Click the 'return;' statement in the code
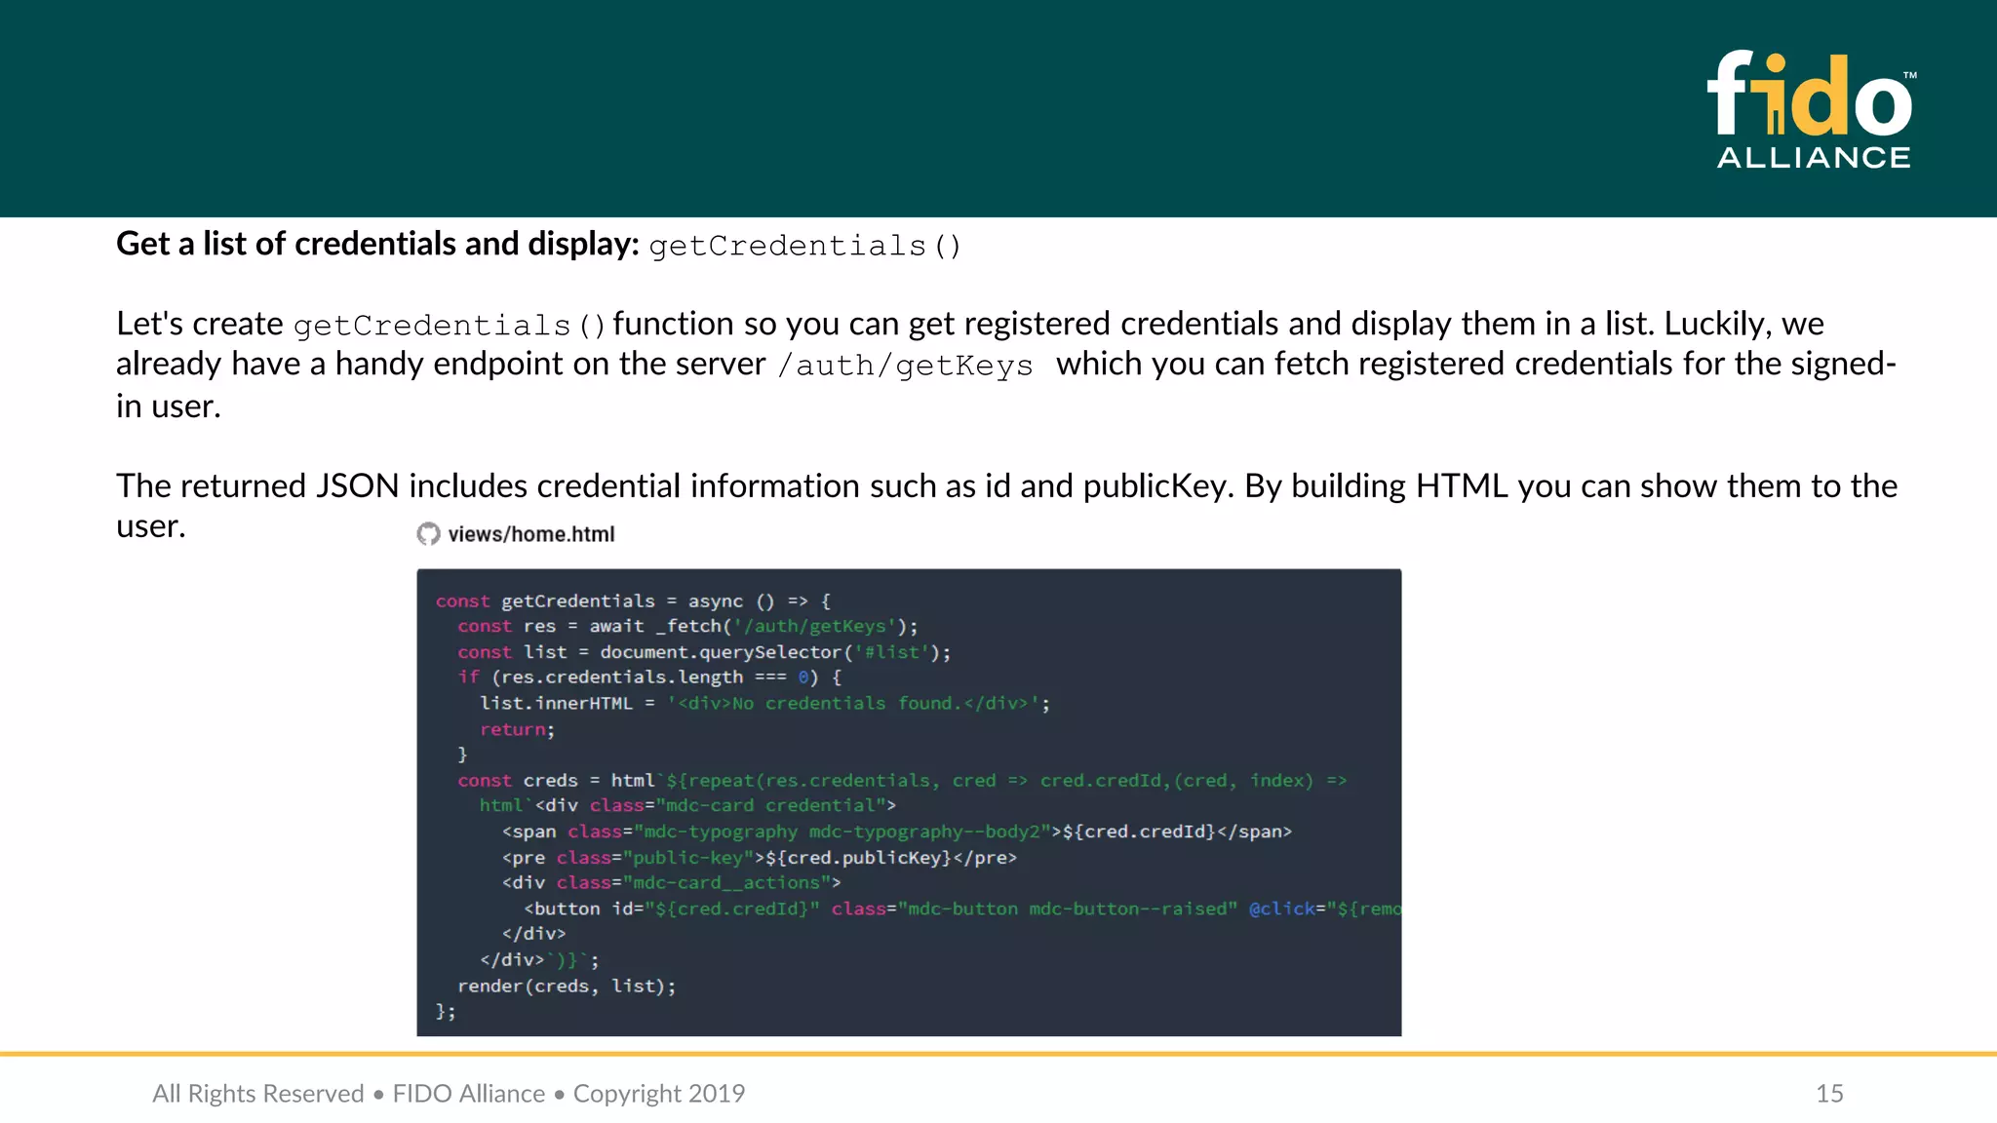Image resolution: width=1997 pixels, height=1123 pixels. [517, 729]
